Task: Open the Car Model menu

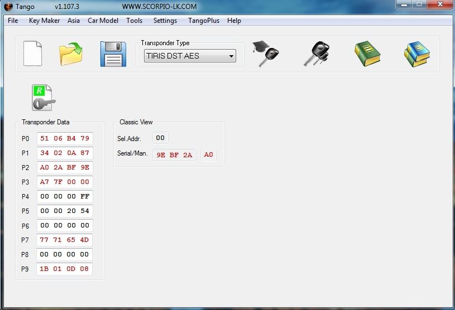Action: tap(103, 21)
